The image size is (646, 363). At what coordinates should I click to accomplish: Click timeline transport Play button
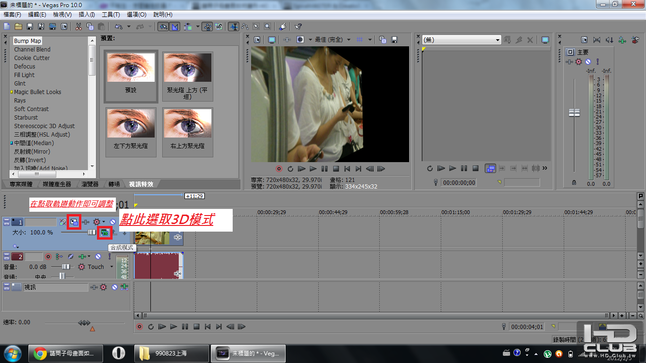[174, 327]
